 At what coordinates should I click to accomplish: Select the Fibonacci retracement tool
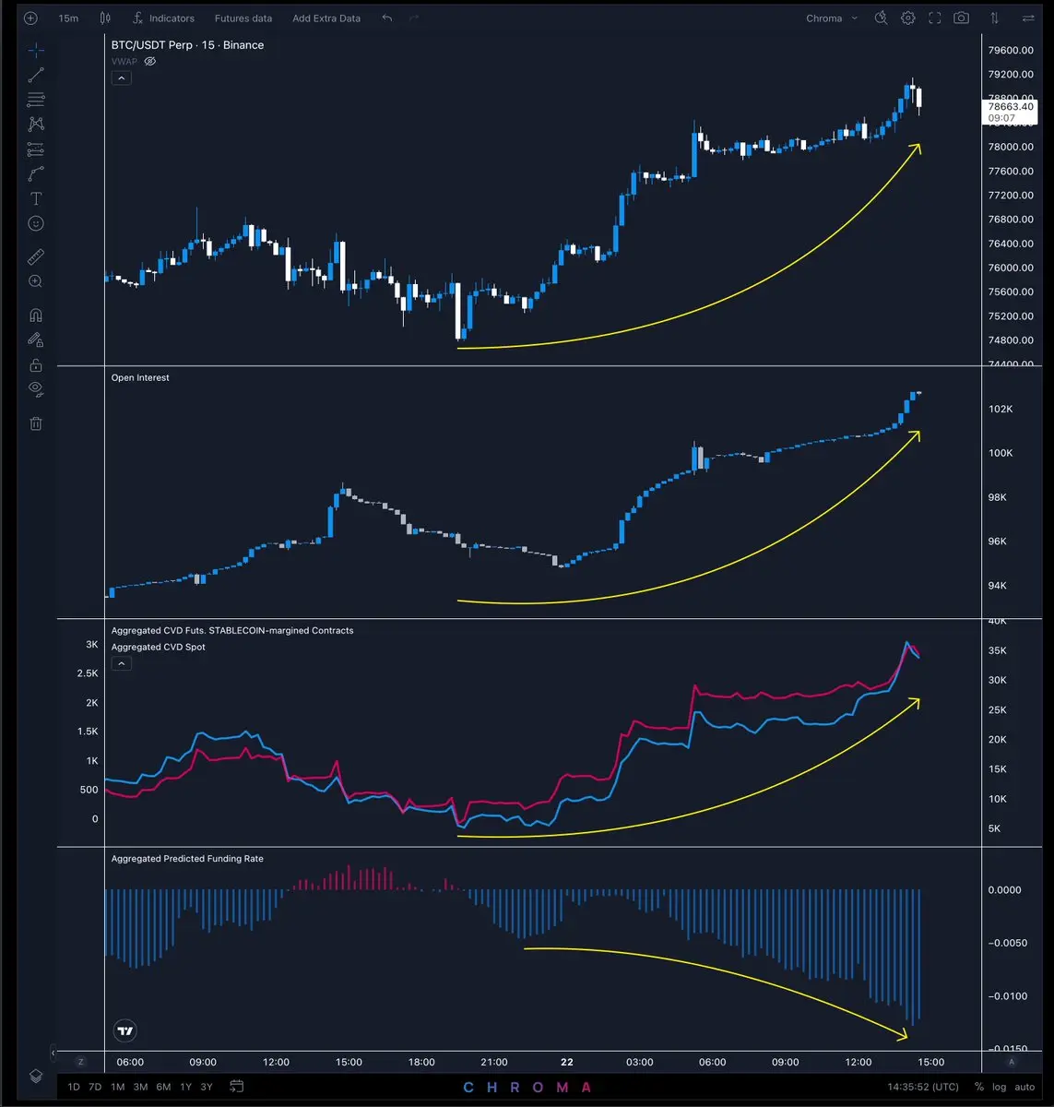(x=36, y=100)
